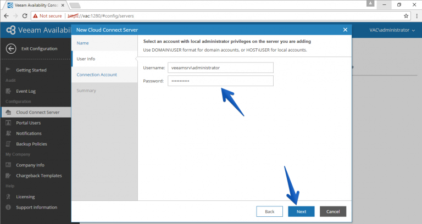This screenshot has height=224, width=422.
Task: Select the Connection Account wizard step
Action: click(104, 75)
